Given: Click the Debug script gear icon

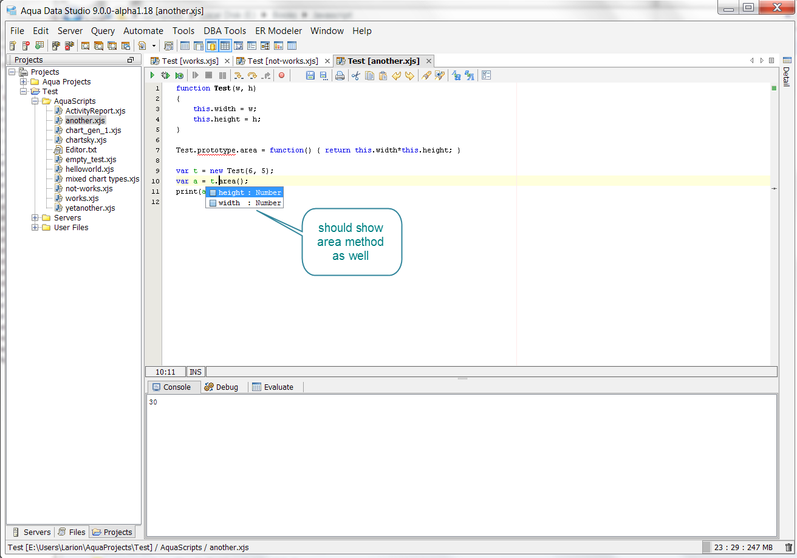Looking at the screenshot, I should [165, 75].
